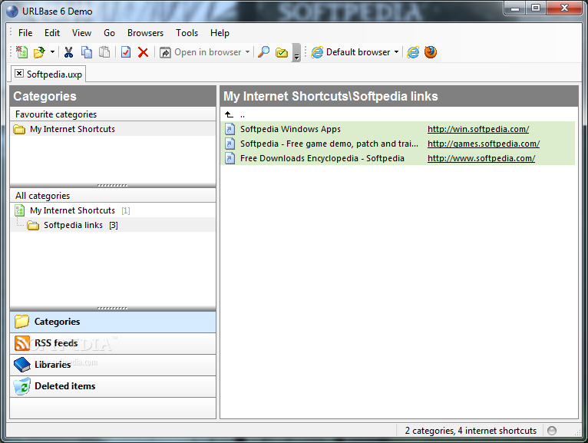Viewport: 588px width, 443px height.
Task: Expand the Open file dropdown arrow
Action: tap(52, 52)
